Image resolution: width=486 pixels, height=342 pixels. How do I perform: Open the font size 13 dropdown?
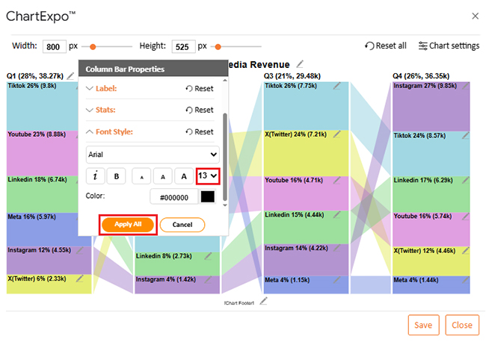pos(207,176)
